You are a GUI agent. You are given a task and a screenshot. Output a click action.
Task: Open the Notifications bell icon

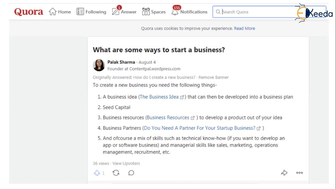pyautogui.click(x=175, y=12)
